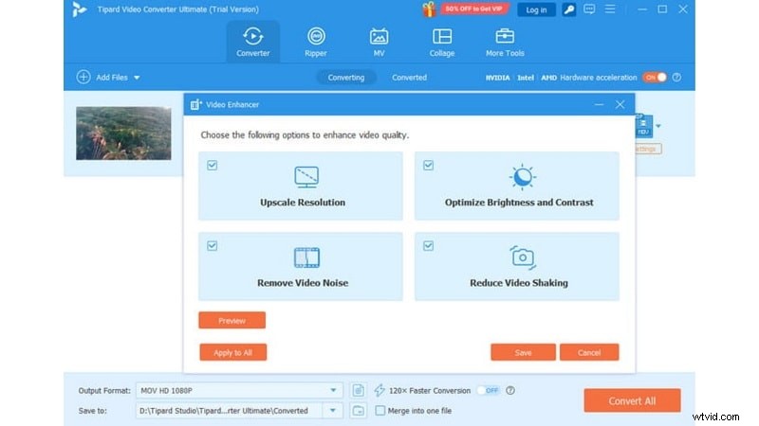Open the Collage tool icon
759x426 pixels.
click(x=441, y=37)
